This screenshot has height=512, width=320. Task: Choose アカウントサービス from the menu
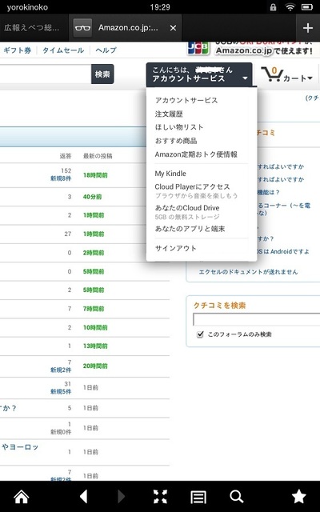(186, 100)
